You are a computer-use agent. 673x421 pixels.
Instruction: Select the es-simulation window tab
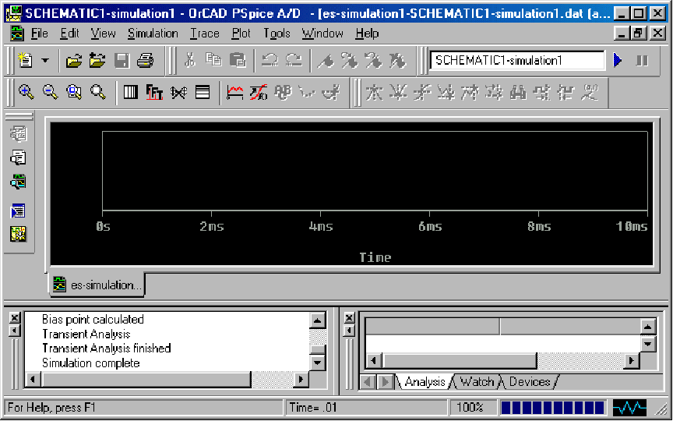pos(97,285)
